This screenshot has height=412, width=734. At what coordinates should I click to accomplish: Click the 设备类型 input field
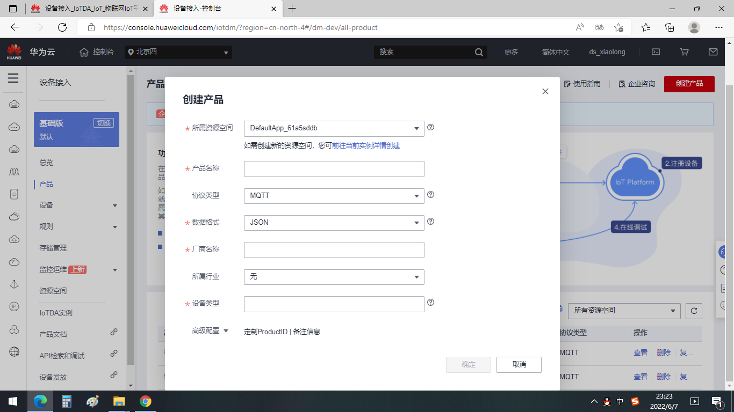tap(334, 304)
